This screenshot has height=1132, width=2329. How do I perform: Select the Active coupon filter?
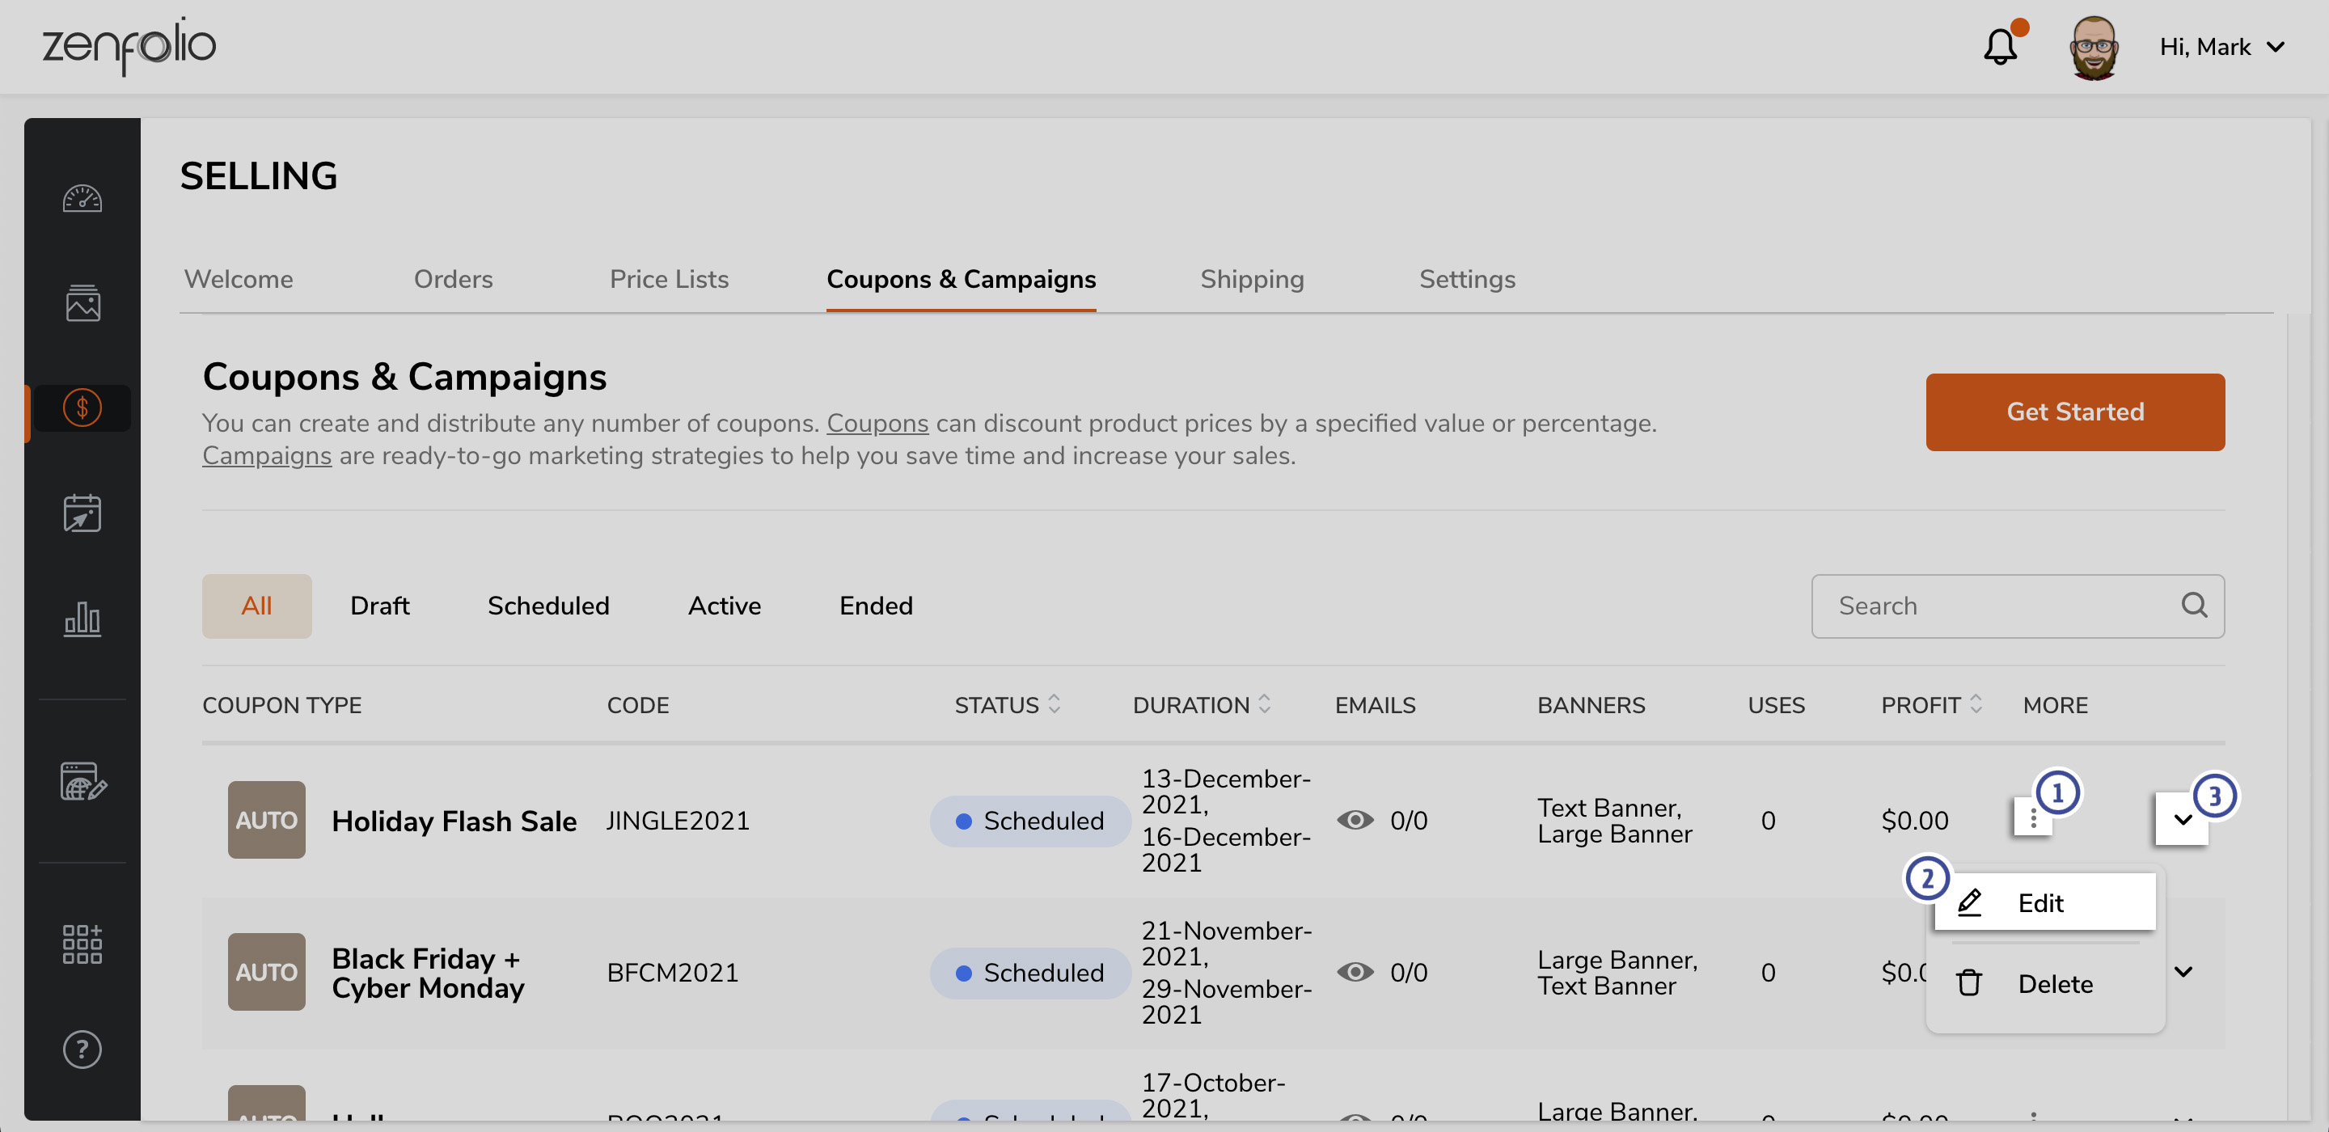point(725,606)
